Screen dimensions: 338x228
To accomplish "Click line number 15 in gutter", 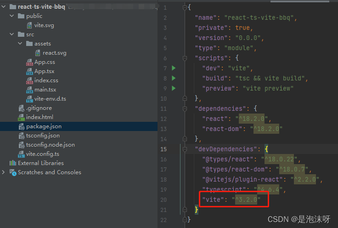I will (x=163, y=149).
